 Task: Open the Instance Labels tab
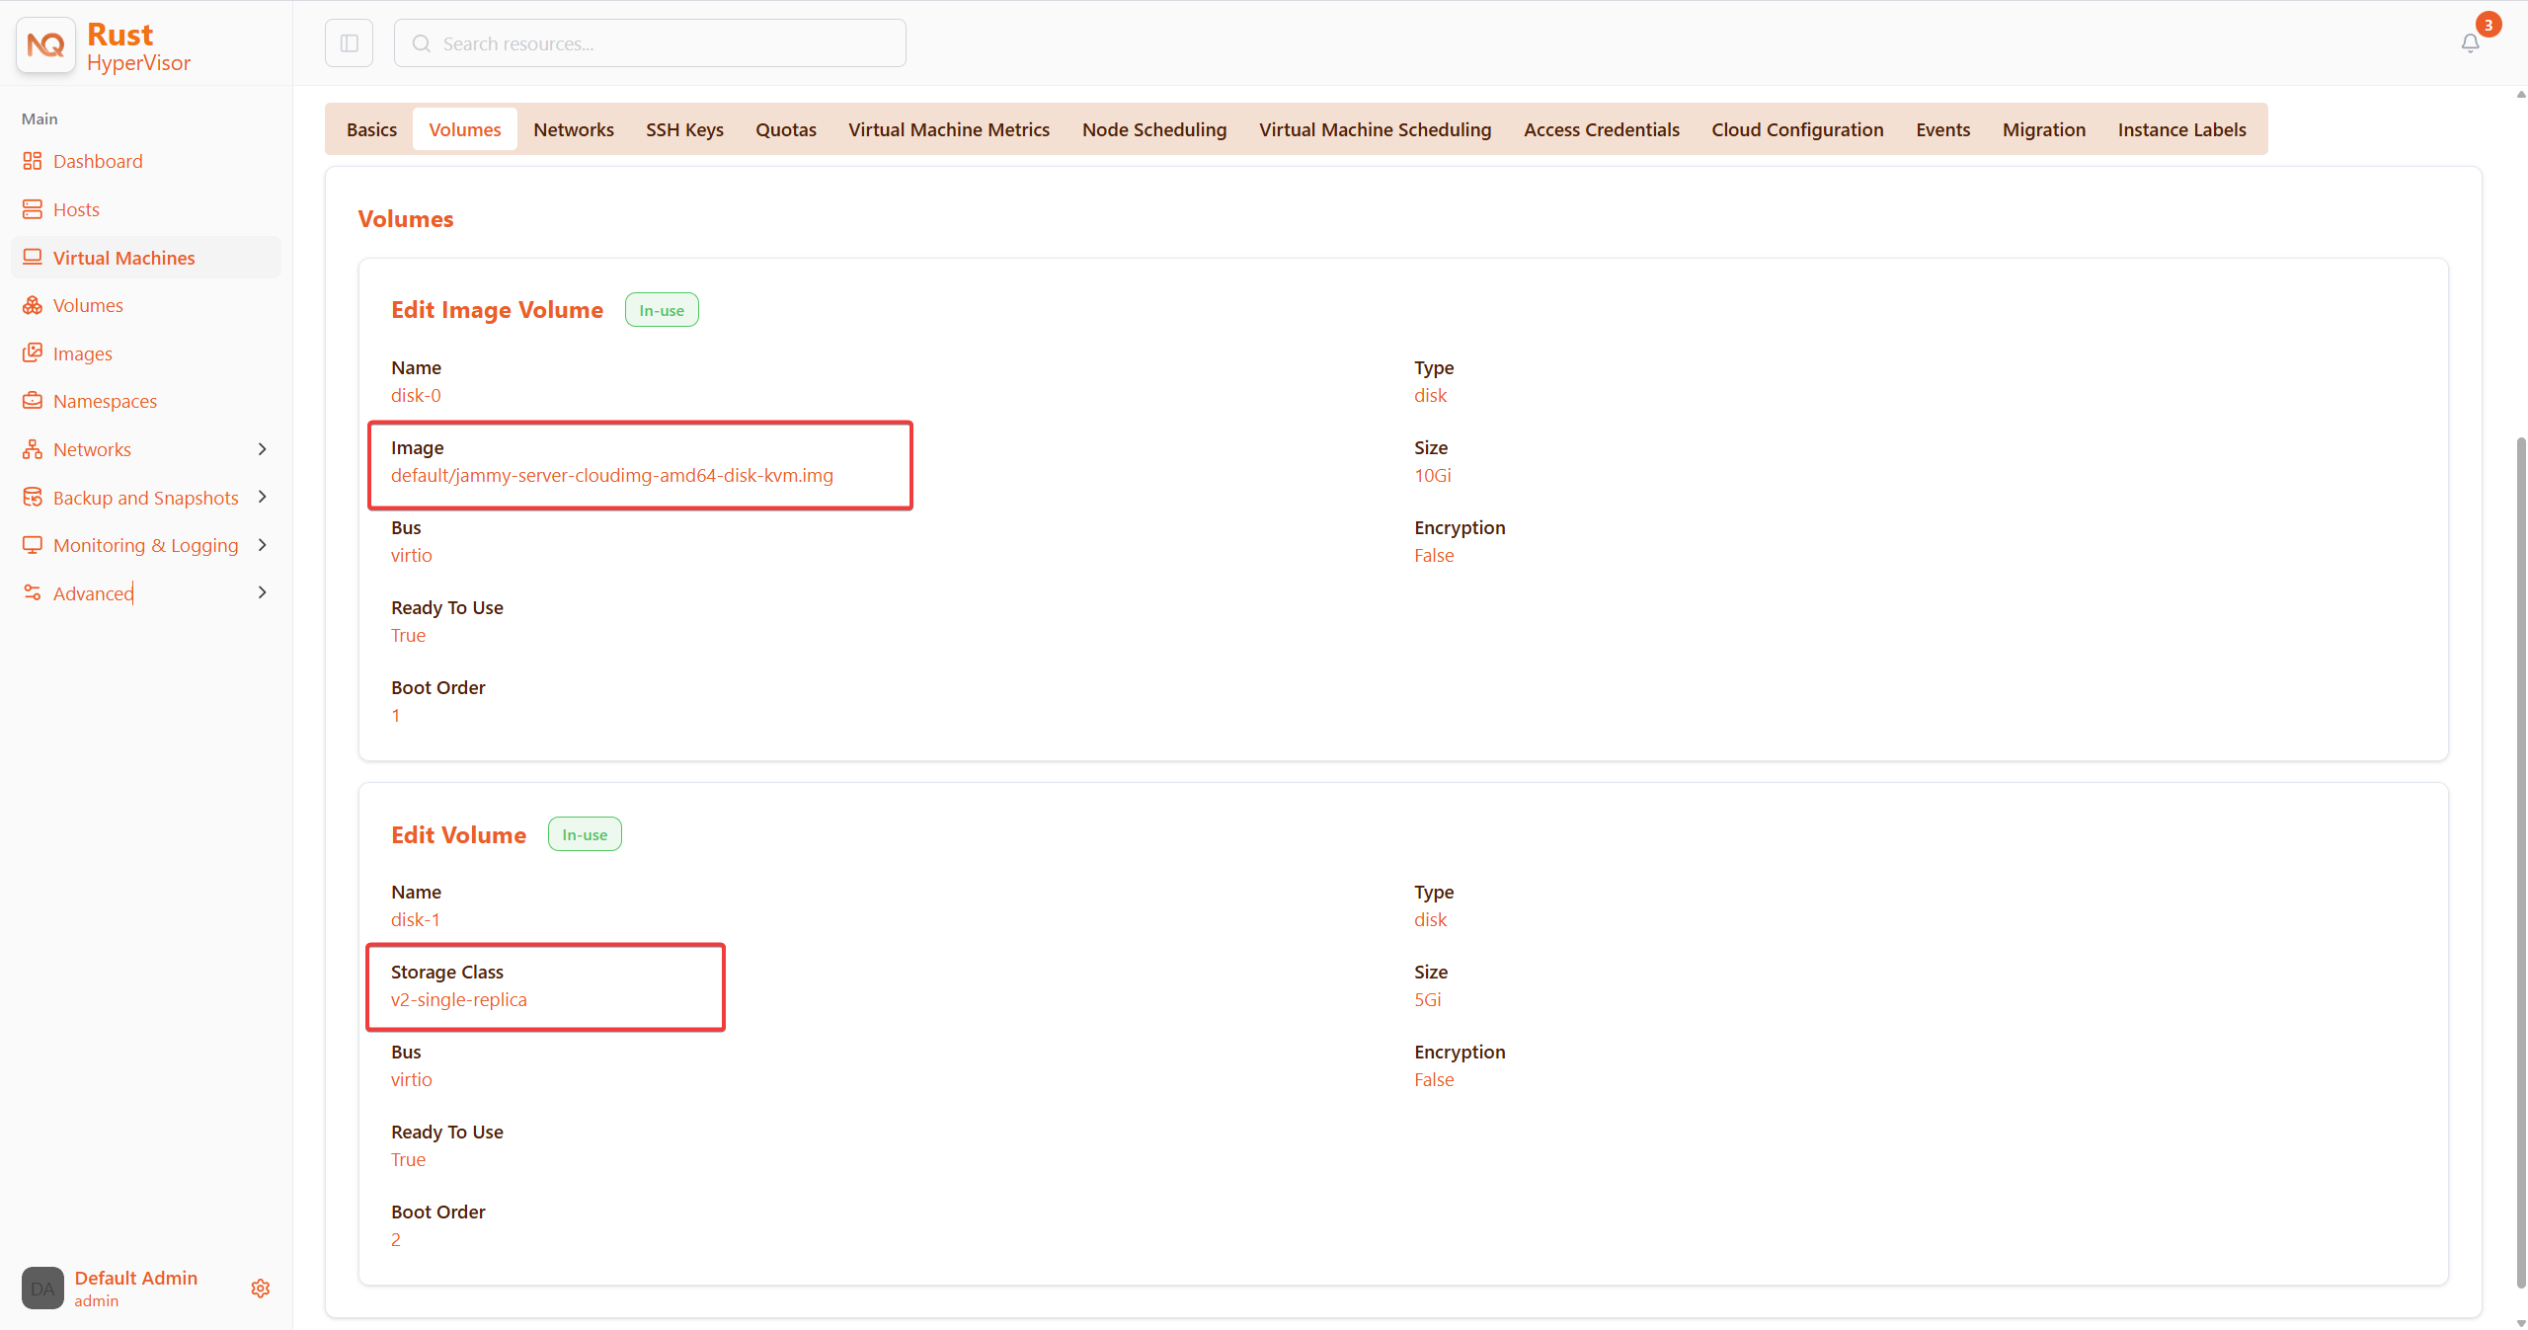2182,129
